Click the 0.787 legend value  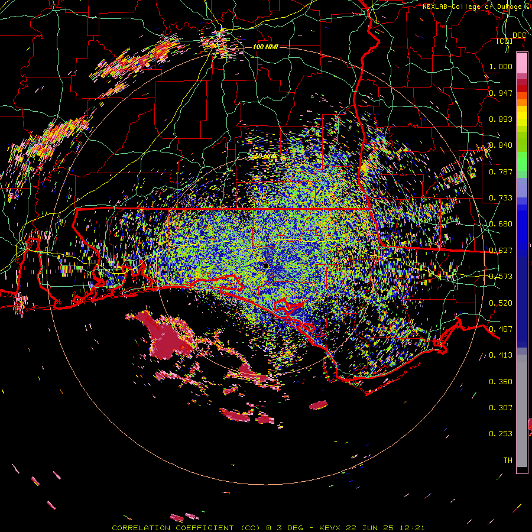click(x=501, y=171)
